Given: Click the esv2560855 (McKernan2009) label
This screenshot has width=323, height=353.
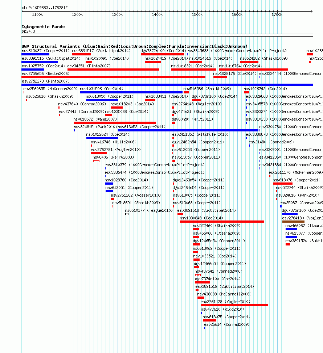Looking at the screenshot, I should [x=50, y=89].
